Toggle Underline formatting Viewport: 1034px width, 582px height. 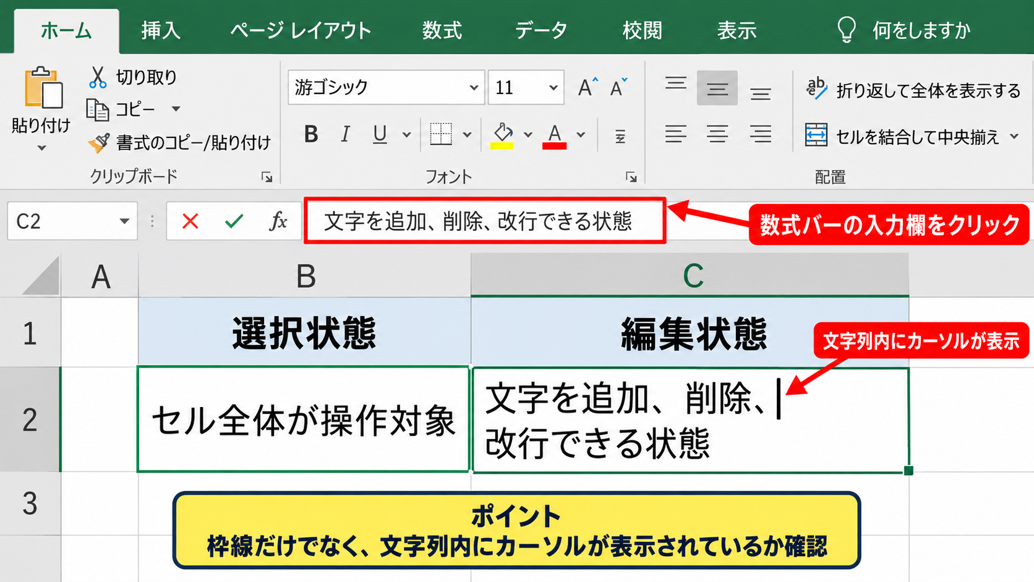coord(380,134)
